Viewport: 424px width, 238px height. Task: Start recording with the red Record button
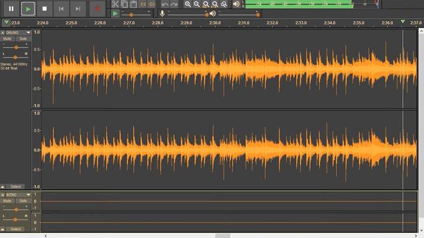click(97, 9)
